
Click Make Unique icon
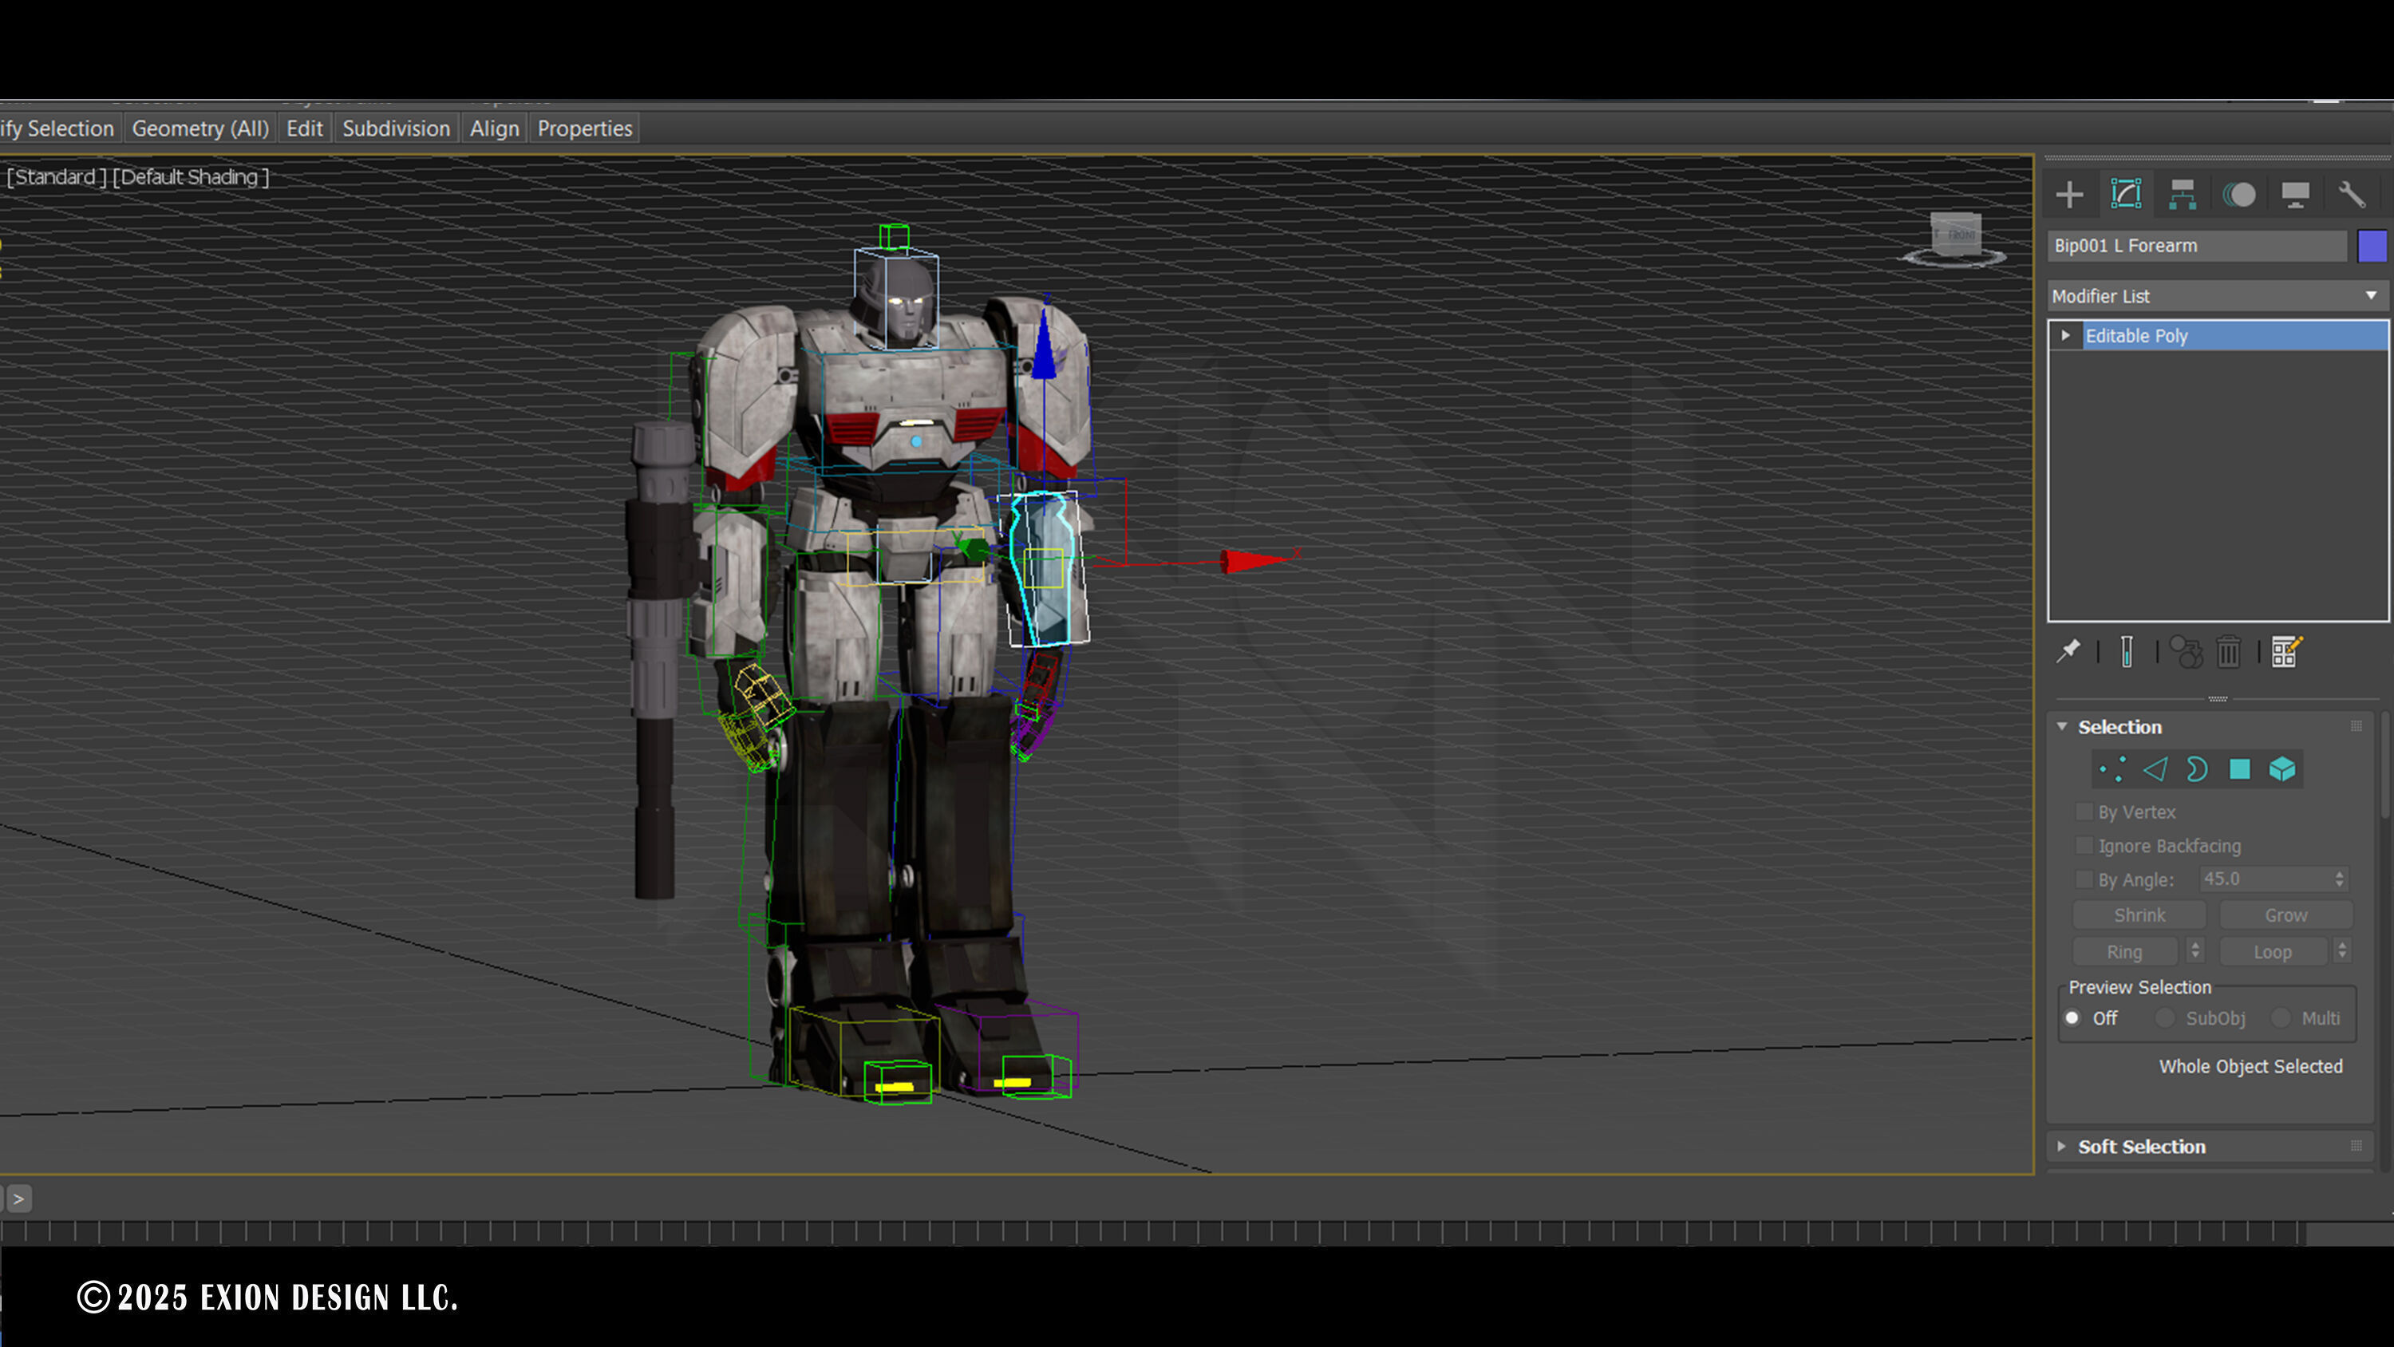tap(2186, 652)
